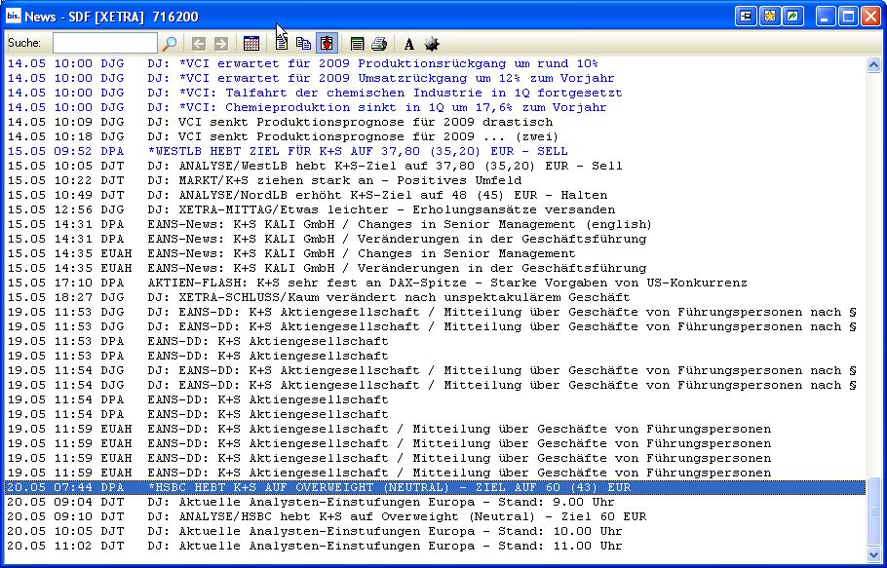The image size is (887, 568).
Task: Go back with the left arrow icon
Action: point(198,44)
